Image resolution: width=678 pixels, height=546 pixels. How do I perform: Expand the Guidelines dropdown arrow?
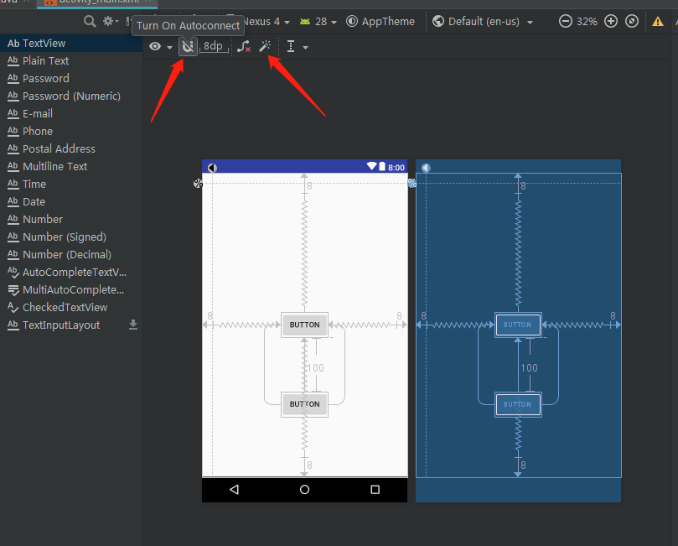(305, 47)
